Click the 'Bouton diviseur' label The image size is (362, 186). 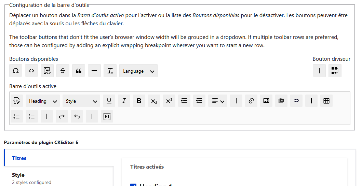click(x=332, y=59)
